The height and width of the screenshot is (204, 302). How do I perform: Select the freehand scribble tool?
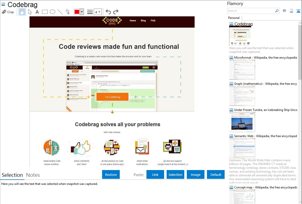click(68, 12)
